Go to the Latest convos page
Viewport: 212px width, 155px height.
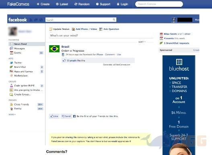tap(62, 4)
